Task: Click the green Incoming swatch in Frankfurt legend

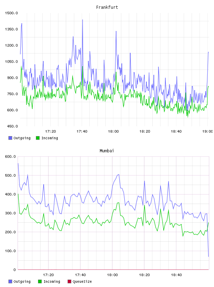Action: [38, 138]
